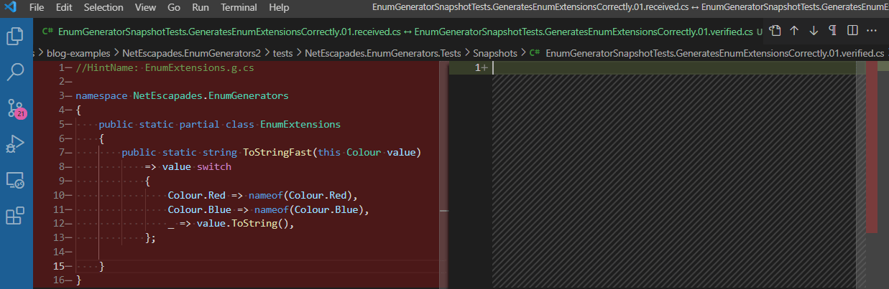Click the EnumExtensions class name
The height and width of the screenshot is (289, 889).
click(300, 124)
